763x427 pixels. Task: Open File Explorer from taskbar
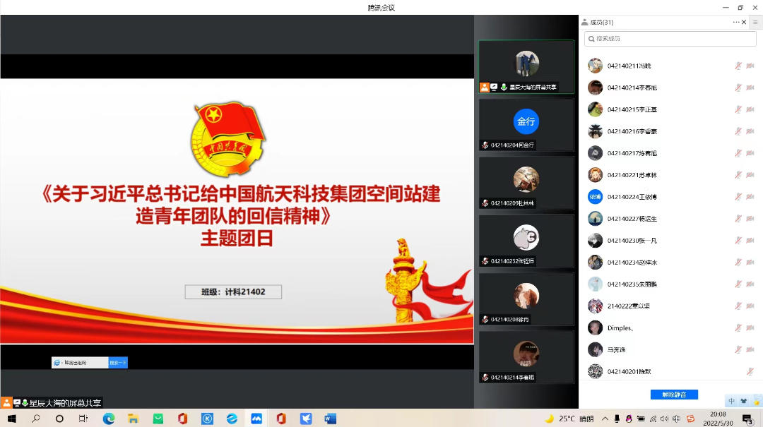click(133, 419)
